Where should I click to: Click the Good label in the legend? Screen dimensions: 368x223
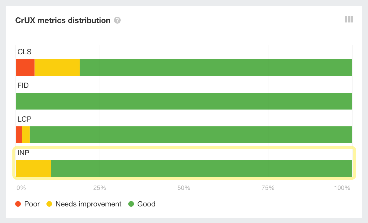[146, 204]
